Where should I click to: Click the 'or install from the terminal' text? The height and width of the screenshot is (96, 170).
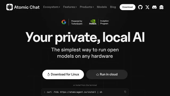click(x=85, y=85)
